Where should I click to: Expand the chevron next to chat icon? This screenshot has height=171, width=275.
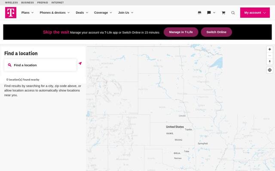pos(214,12)
